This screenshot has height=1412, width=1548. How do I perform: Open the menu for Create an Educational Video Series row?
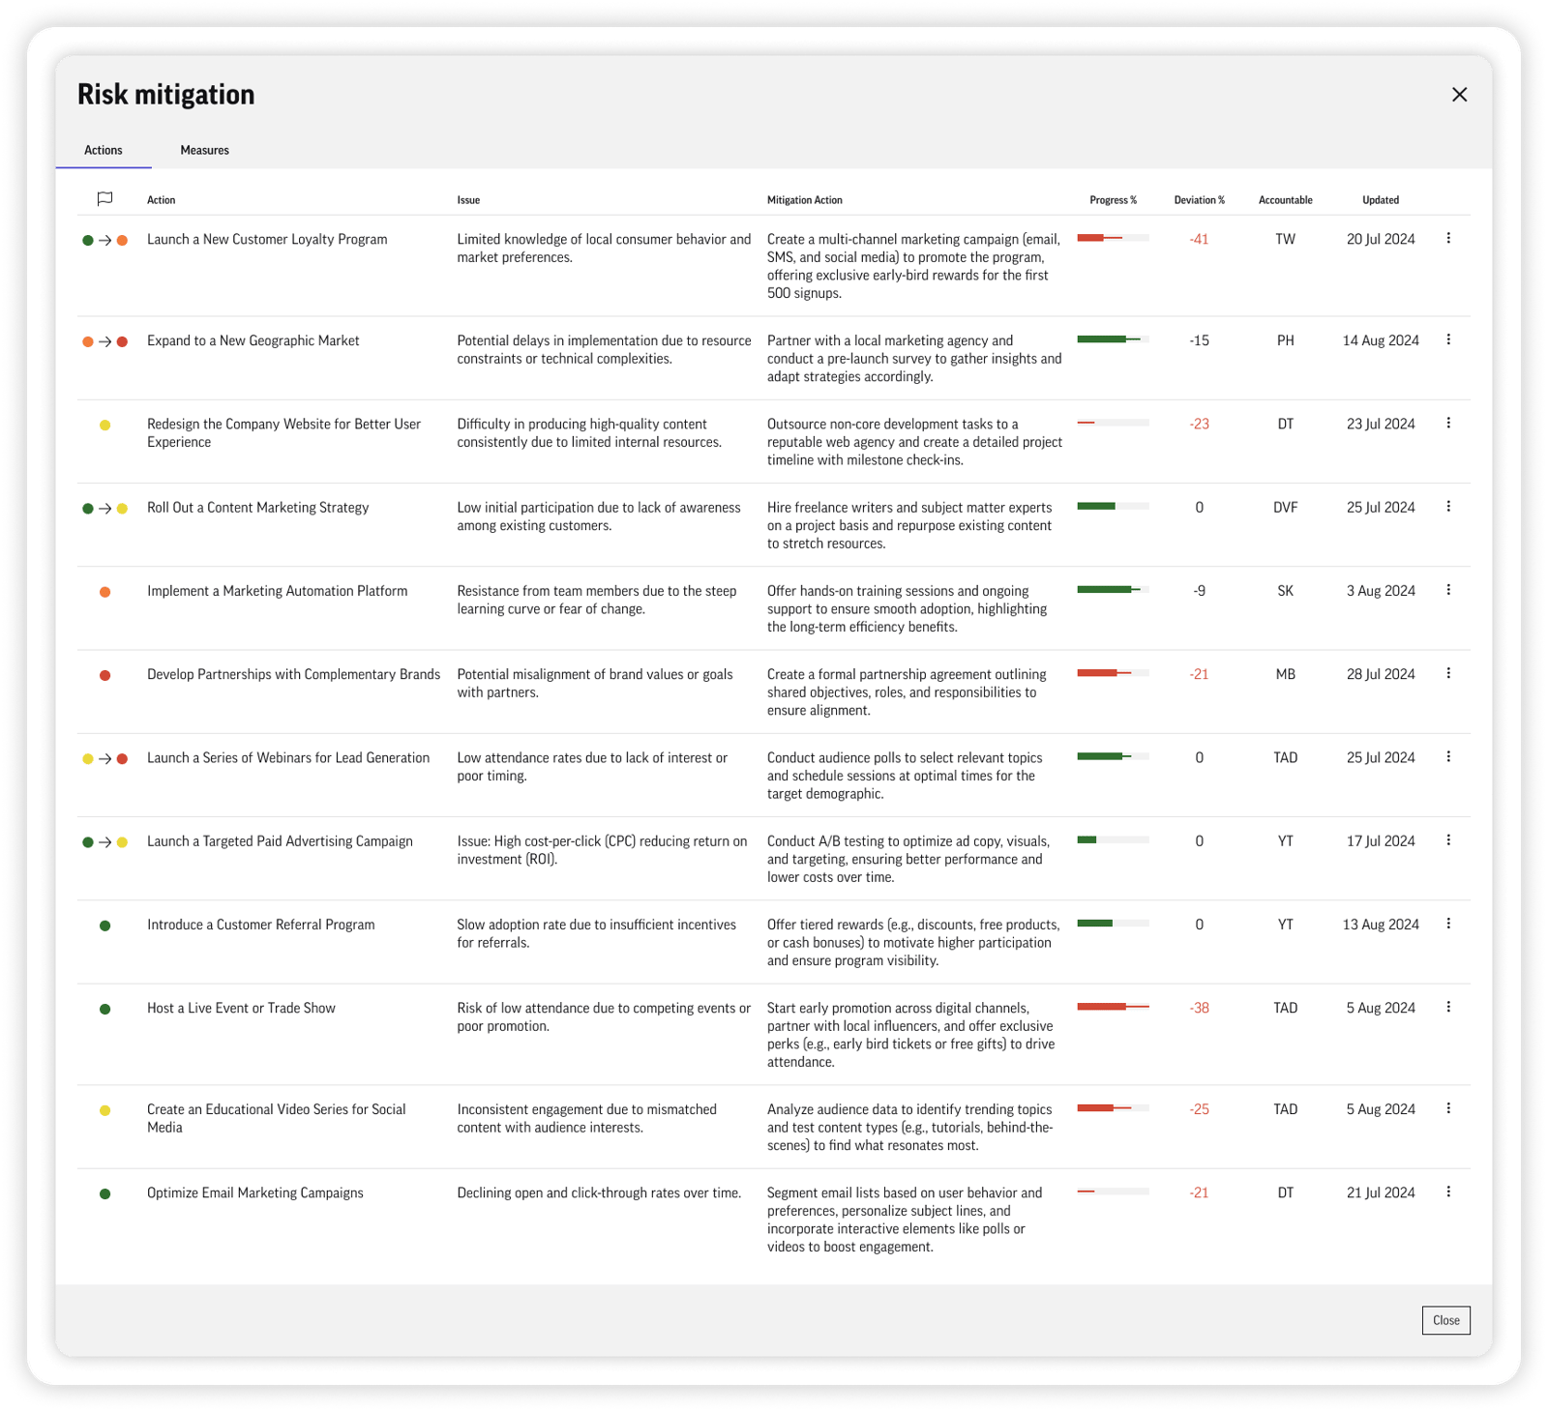coord(1448,1109)
